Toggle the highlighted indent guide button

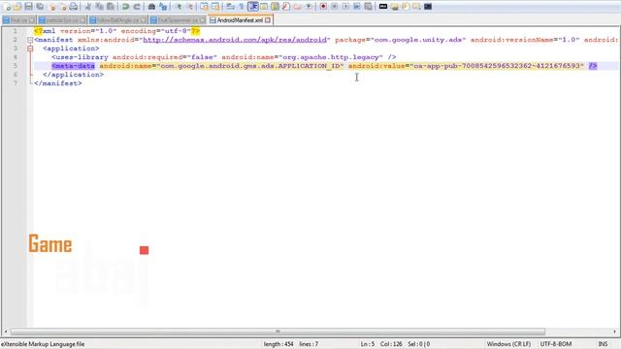[x=252, y=7]
